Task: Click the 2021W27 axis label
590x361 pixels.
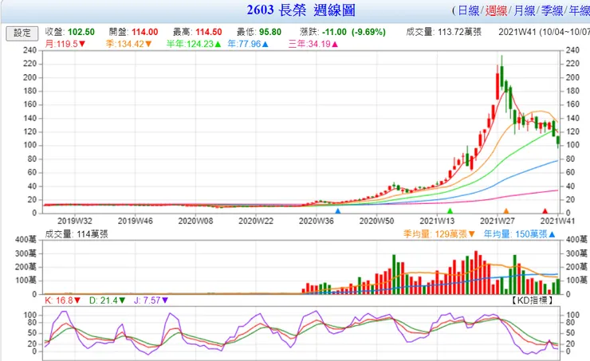Action: [498, 221]
